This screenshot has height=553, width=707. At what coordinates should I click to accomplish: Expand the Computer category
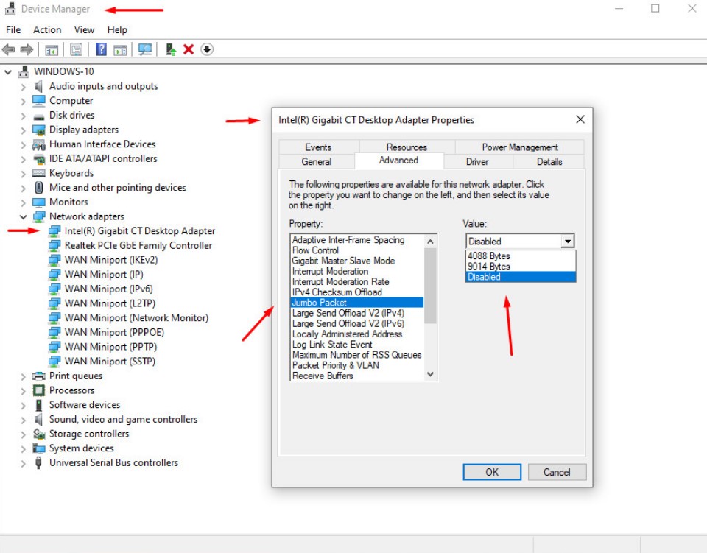pyautogui.click(x=24, y=101)
